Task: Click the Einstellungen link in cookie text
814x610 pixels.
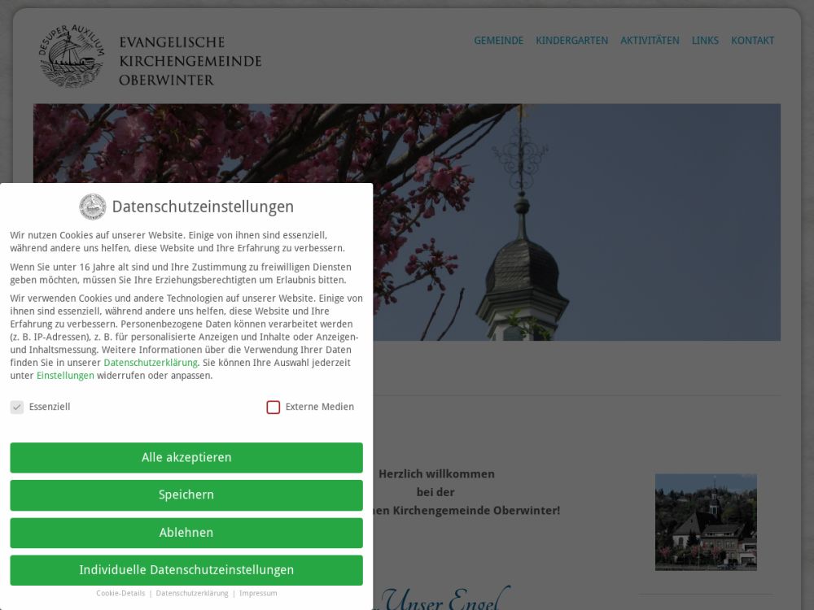Action: 65,376
